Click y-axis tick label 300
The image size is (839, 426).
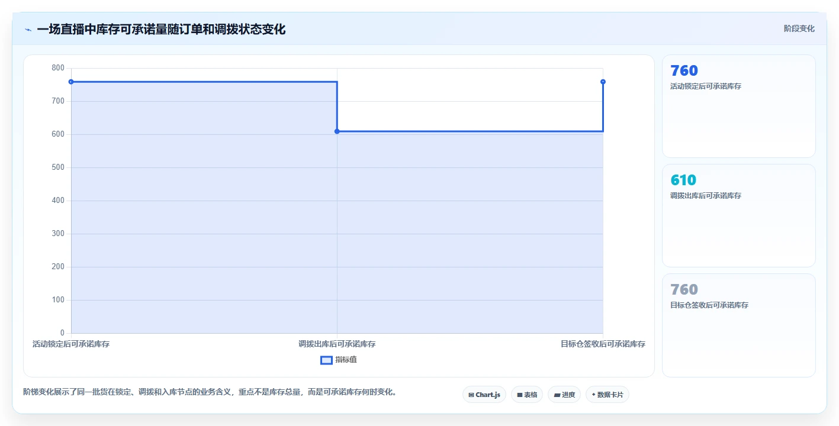(x=58, y=234)
